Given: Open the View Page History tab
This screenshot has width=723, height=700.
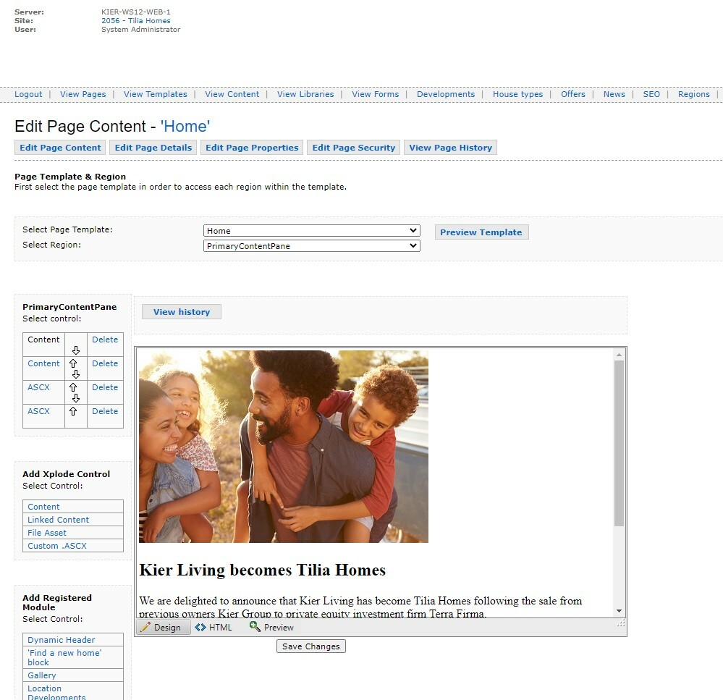Looking at the screenshot, I should [x=450, y=148].
